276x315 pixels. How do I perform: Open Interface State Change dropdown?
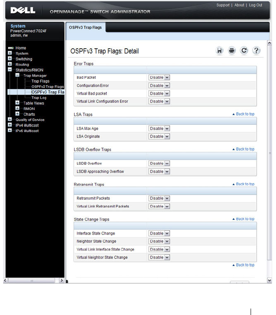point(159,233)
